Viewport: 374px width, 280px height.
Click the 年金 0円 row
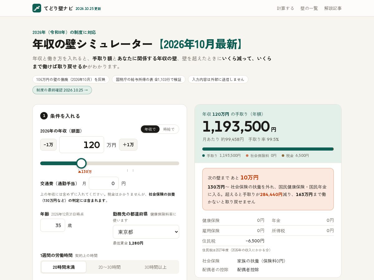click(303, 220)
